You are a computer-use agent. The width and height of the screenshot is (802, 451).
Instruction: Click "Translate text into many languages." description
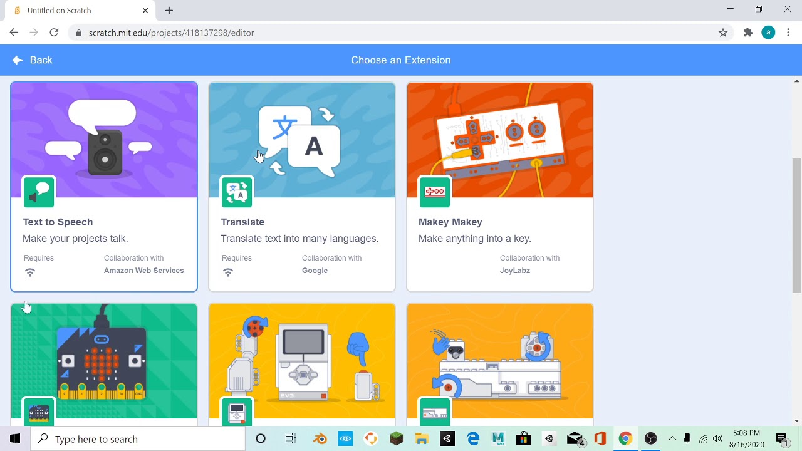299,238
